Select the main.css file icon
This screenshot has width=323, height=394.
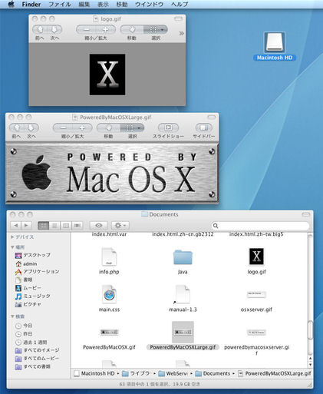click(x=109, y=294)
